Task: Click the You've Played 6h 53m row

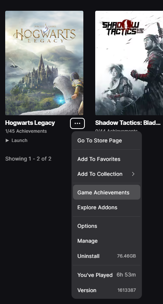Action: pyautogui.click(x=107, y=275)
